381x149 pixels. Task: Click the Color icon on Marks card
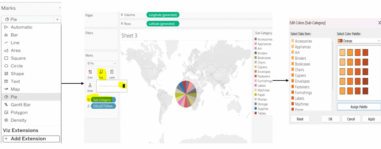[90, 73]
